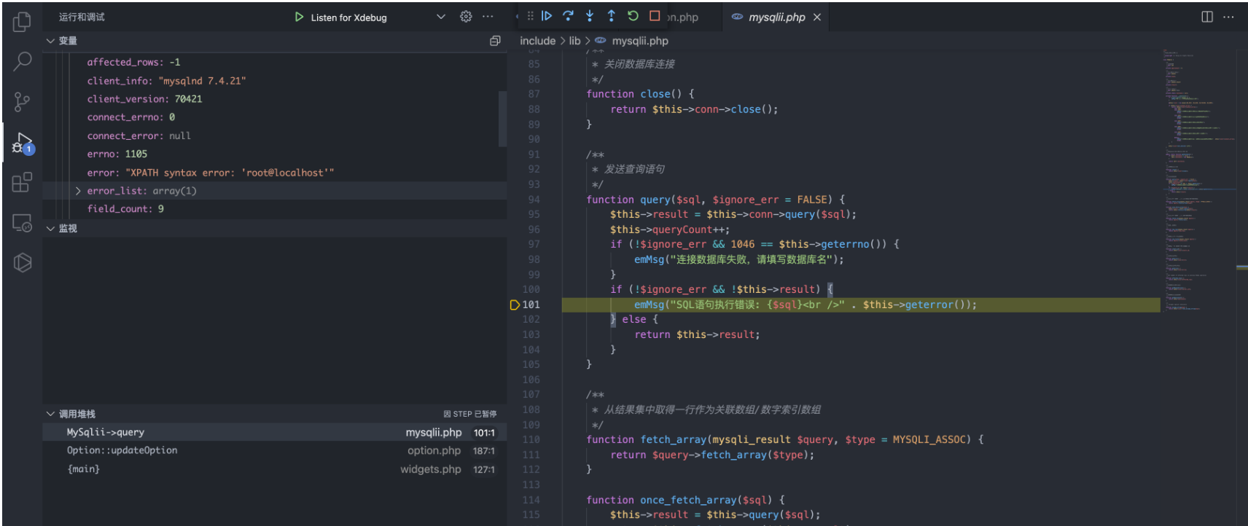Click the Step Over debug icon
This screenshot has height=526, width=1248.
pos(568,16)
